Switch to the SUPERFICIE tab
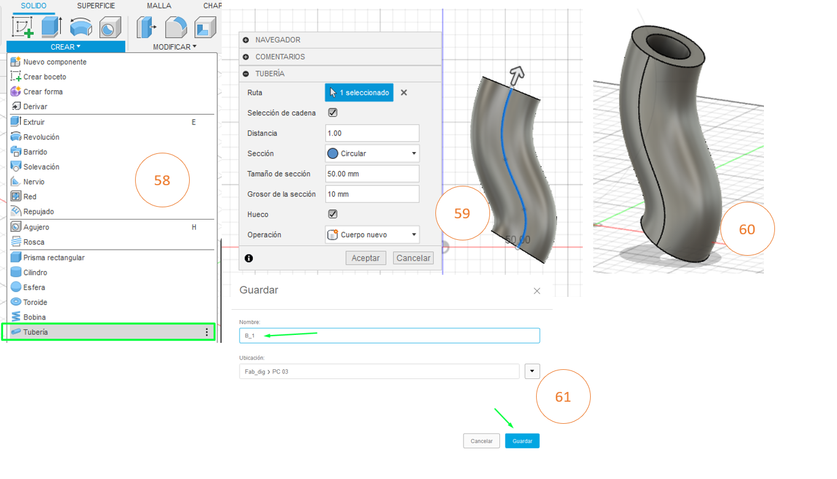 tap(96, 6)
